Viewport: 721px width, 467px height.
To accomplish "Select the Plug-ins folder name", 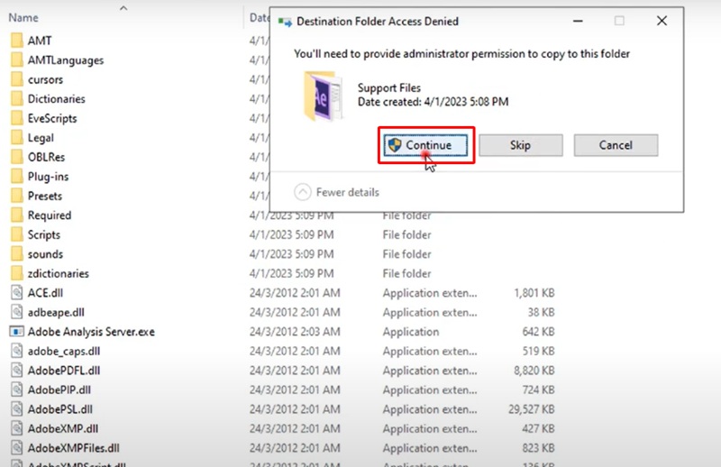I will (x=49, y=177).
